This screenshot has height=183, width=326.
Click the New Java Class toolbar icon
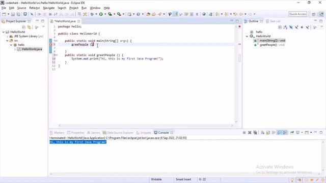pos(138,14)
